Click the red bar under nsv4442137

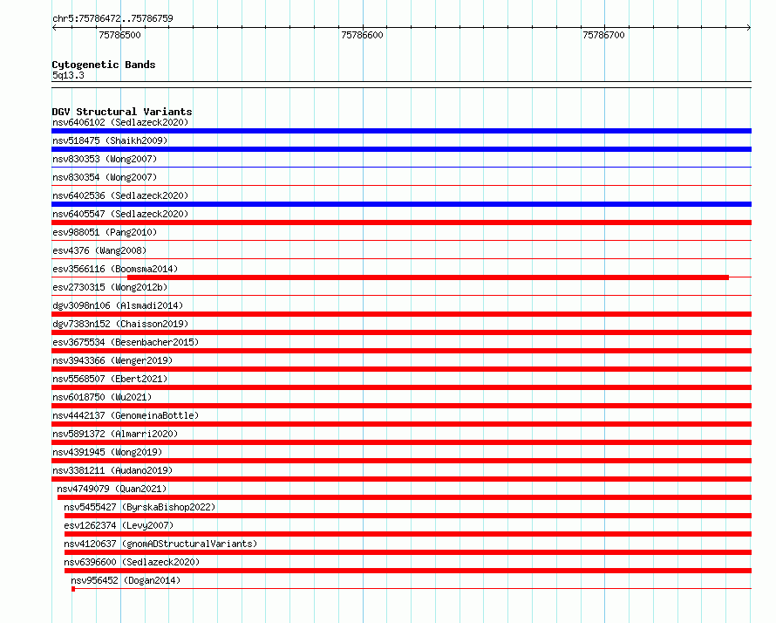pos(401,424)
